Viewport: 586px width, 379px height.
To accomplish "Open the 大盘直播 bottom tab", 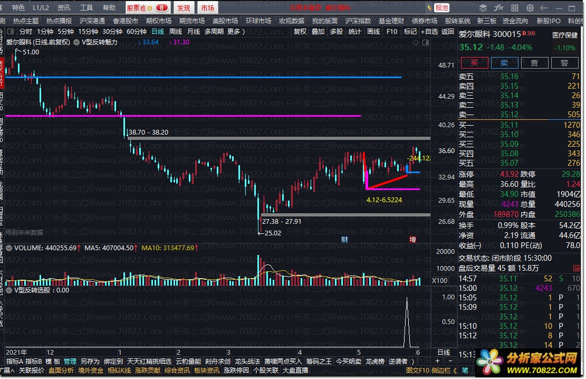I will coord(295,371).
